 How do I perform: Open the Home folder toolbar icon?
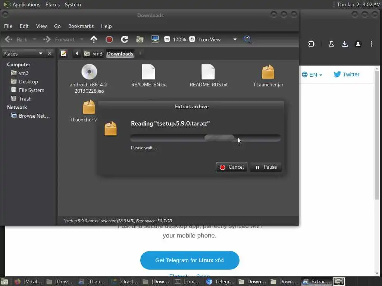[140, 39]
